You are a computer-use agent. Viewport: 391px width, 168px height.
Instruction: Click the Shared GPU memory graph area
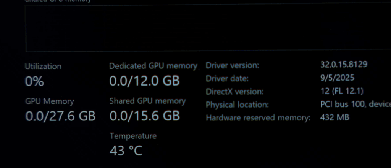pos(206,28)
